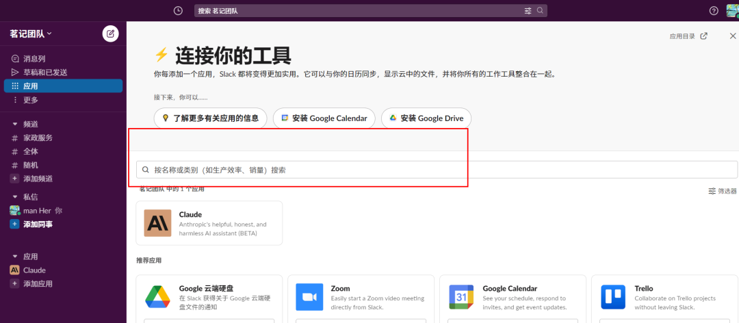This screenshot has width=739, height=323.
Task: Click the search filter sliders icon
Action: [528, 11]
